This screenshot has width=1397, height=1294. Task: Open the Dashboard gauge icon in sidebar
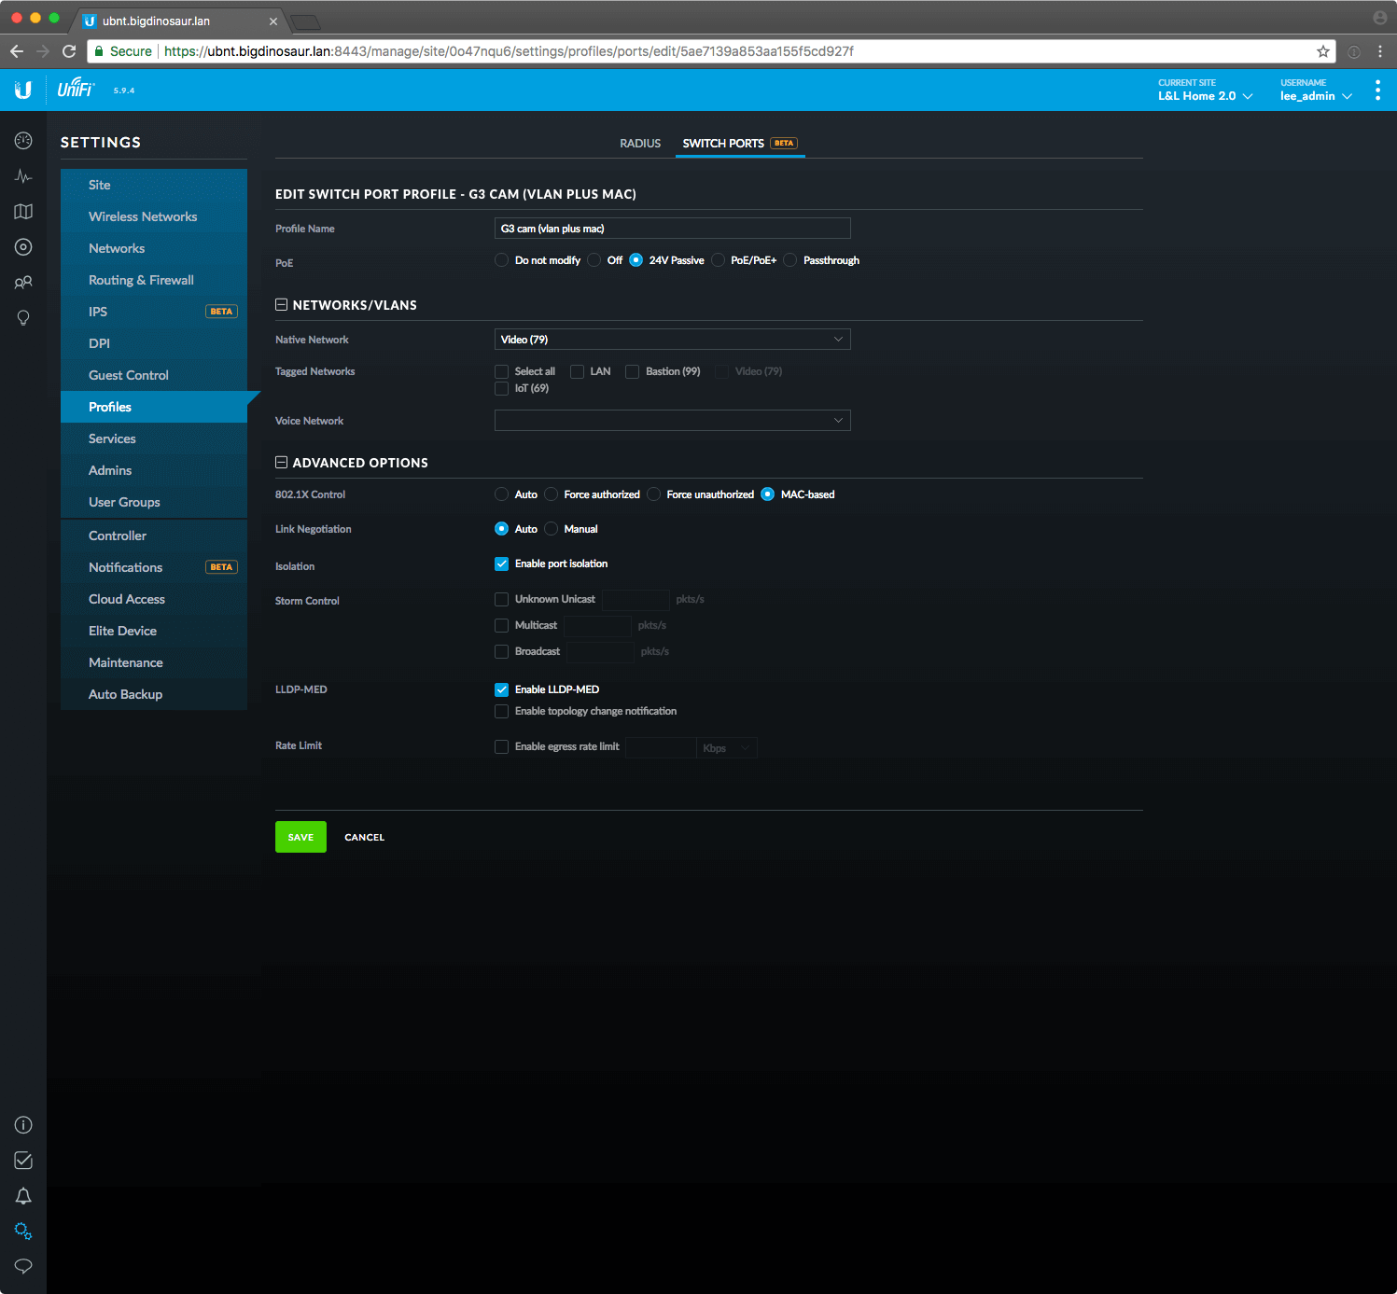click(x=23, y=141)
